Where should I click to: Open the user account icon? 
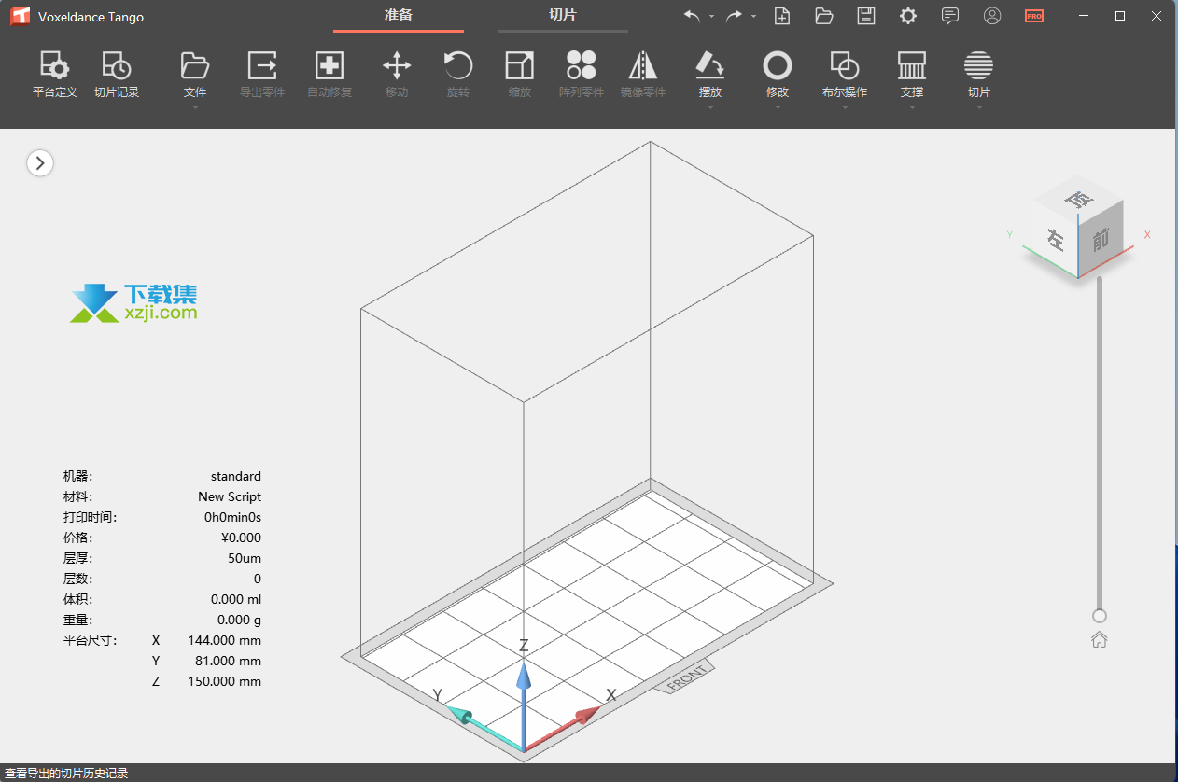point(992,16)
